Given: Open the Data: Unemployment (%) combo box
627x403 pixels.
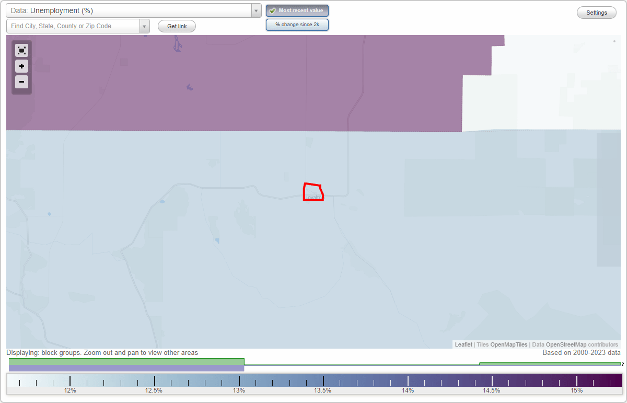Looking at the screenshot, I should (x=131, y=10).
